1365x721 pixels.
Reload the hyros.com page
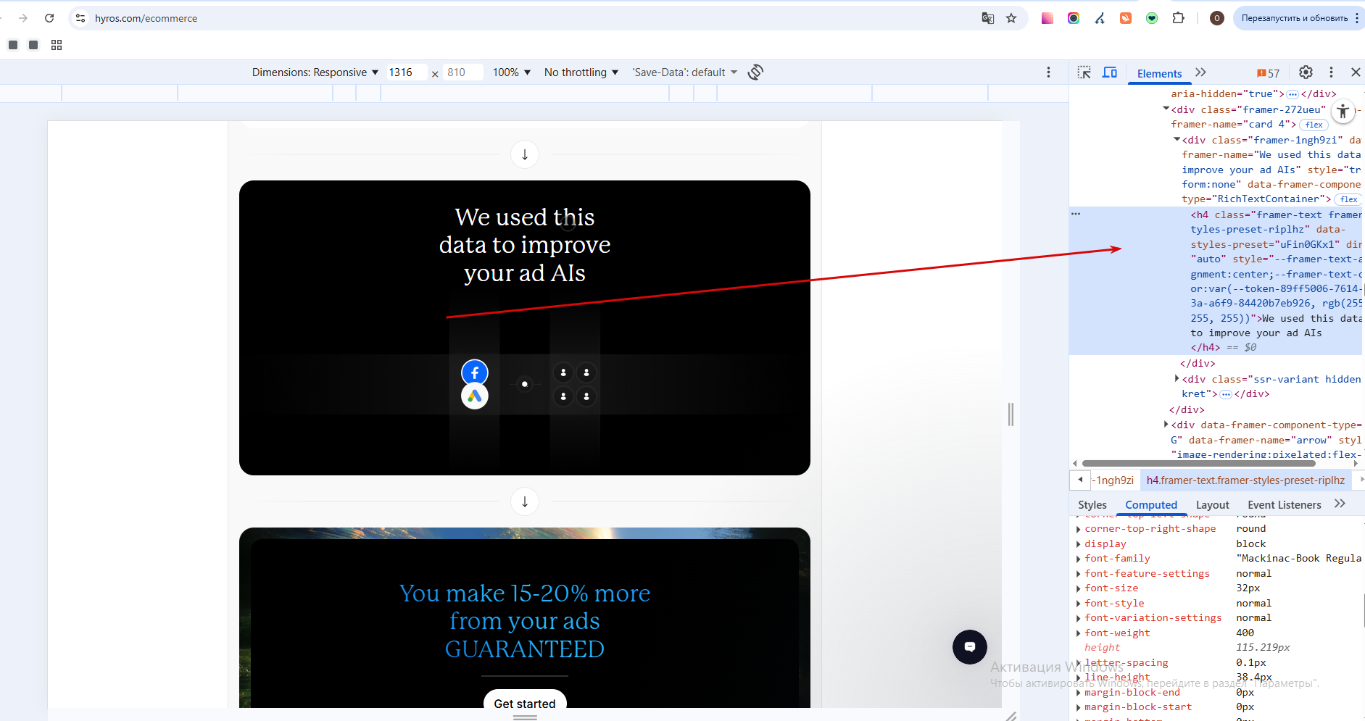(x=49, y=18)
